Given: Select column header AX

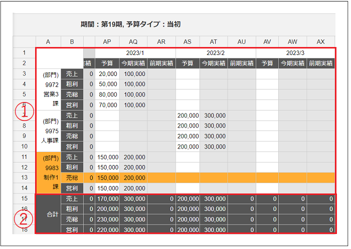Looking at the screenshot, I should point(321,41).
